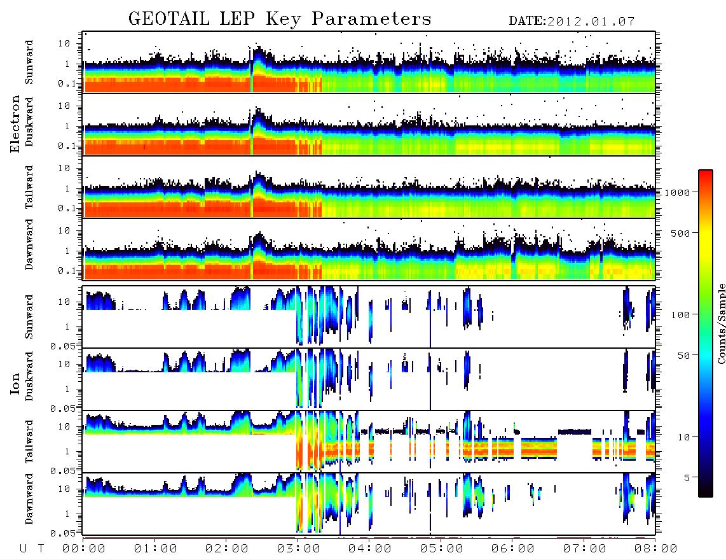This screenshot has width=726, height=560.
Task: Select the Electron 'Dawnward' panel label
Action: 29,244
